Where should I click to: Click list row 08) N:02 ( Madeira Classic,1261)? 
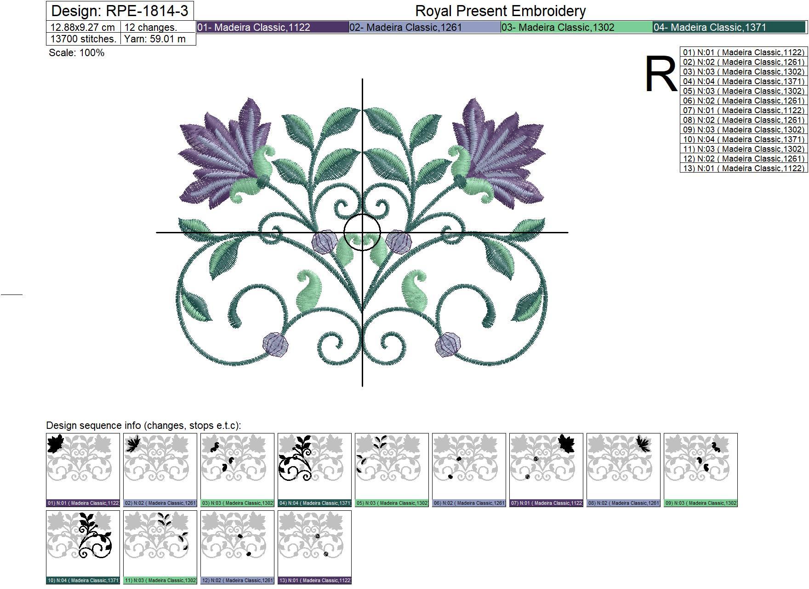(743, 120)
